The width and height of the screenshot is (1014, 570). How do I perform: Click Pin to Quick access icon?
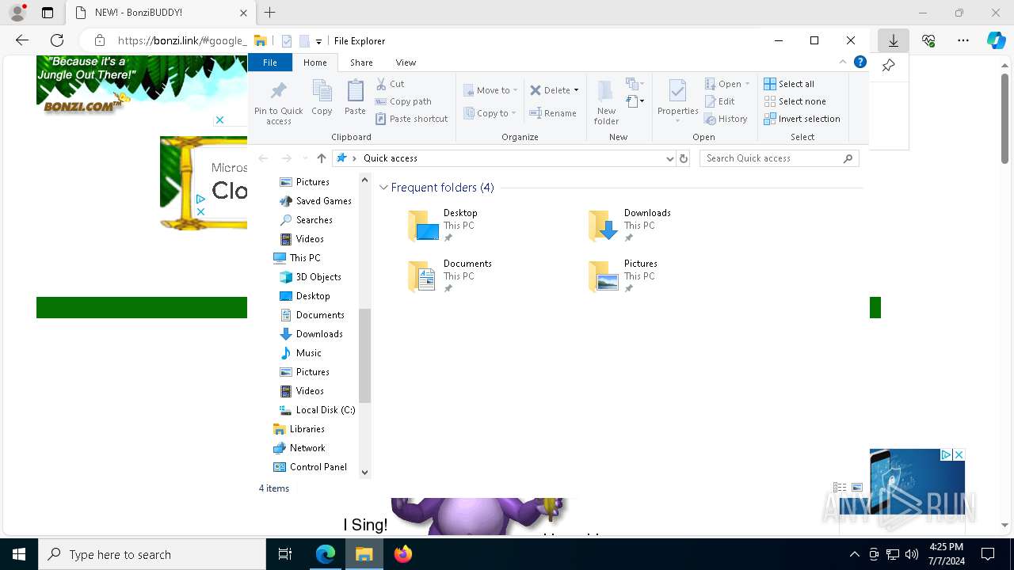[278, 102]
